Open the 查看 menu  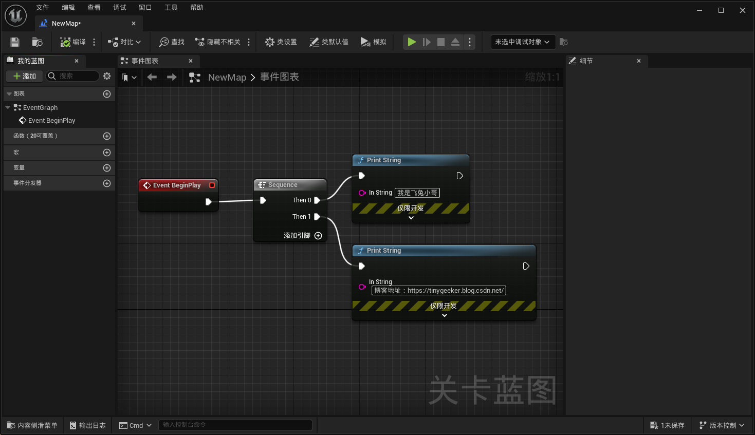tap(94, 8)
